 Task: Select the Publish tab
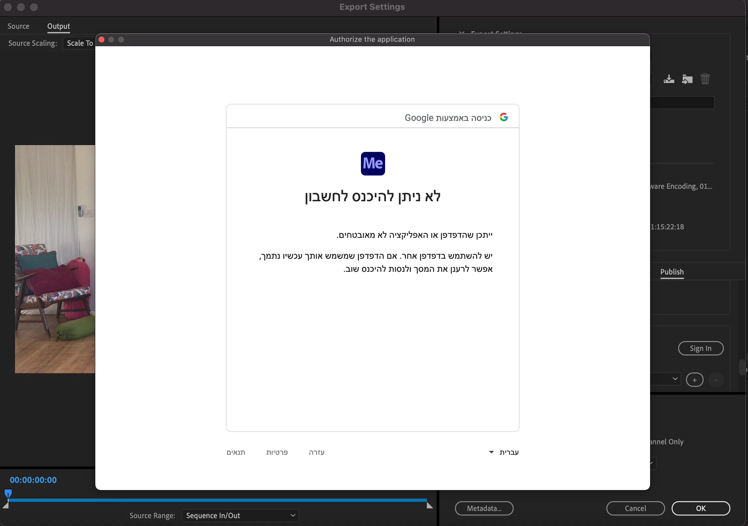coord(672,272)
